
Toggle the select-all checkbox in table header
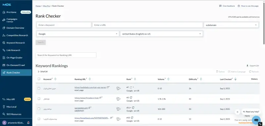click(39, 79)
